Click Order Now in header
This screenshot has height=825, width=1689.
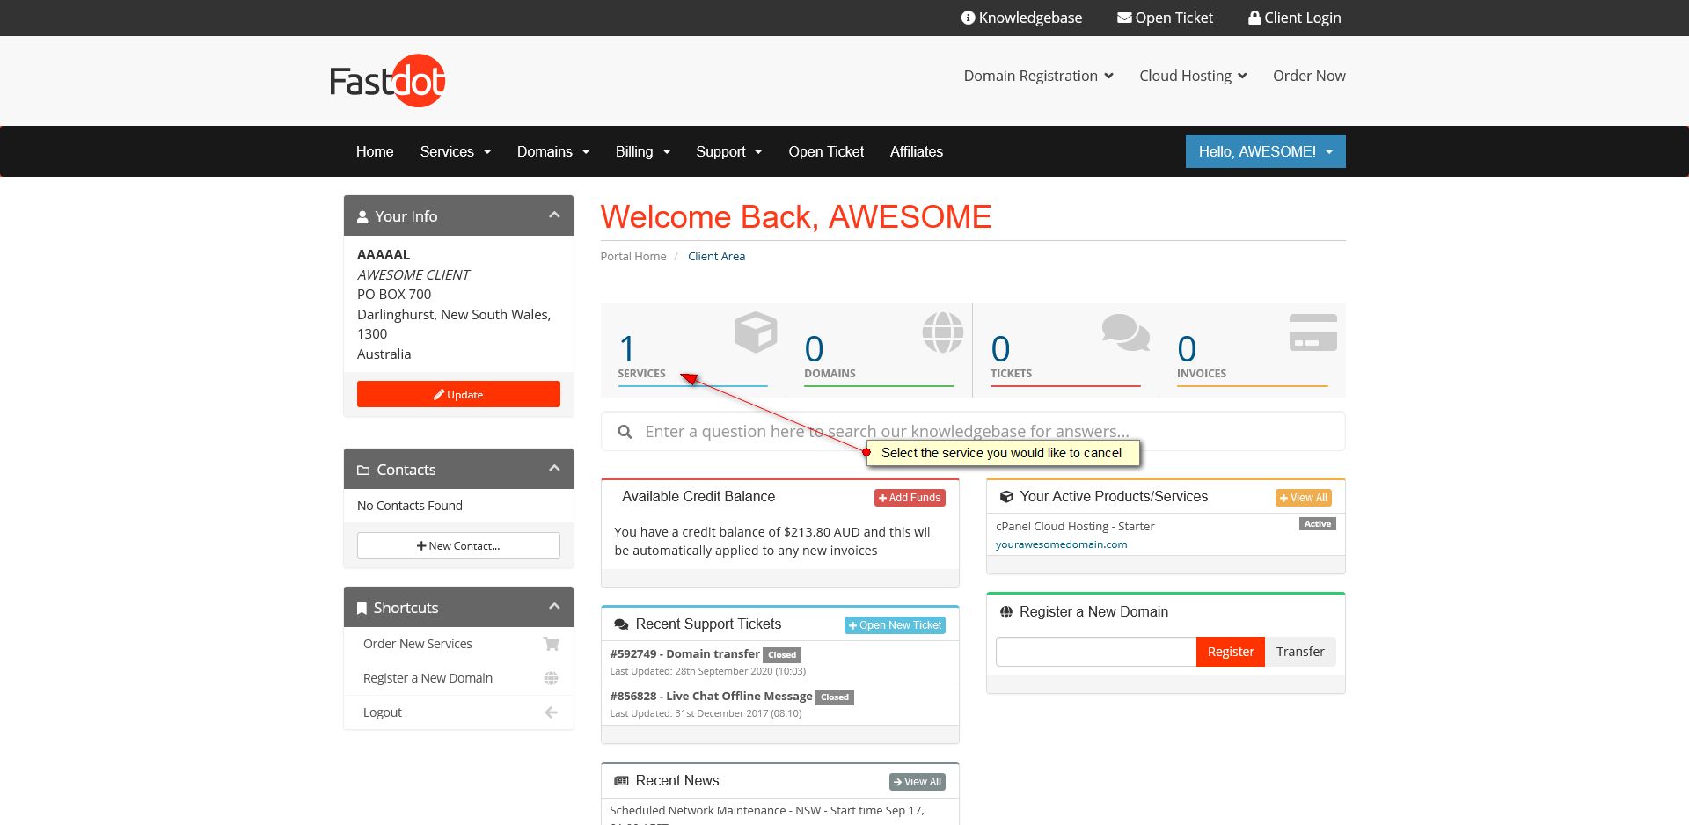pyautogui.click(x=1309, y=76)
